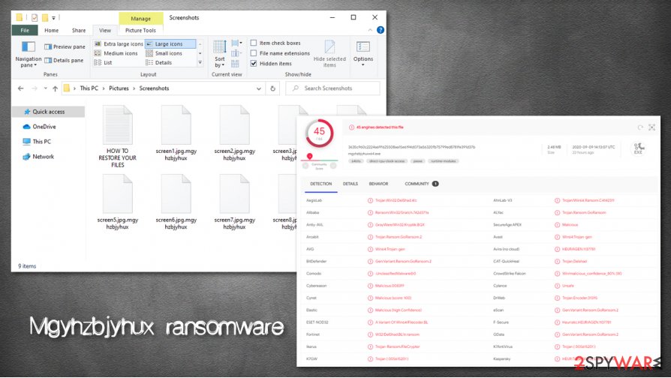Go up one folder level
Viewport: 671px width, 378px height.
click(56, 88)
